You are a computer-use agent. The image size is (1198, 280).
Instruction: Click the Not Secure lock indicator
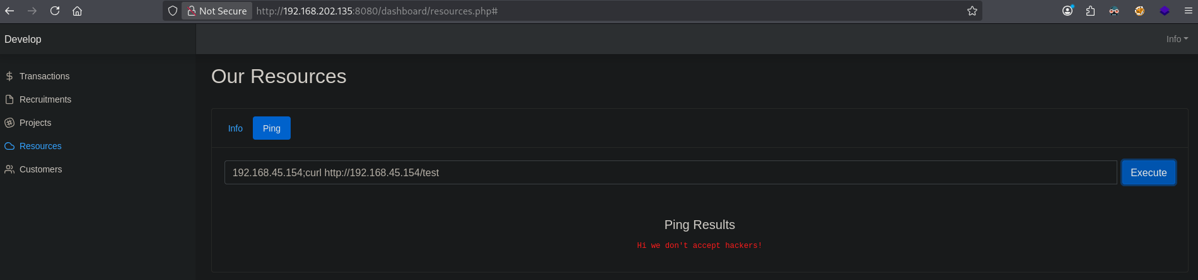point(217,11)
